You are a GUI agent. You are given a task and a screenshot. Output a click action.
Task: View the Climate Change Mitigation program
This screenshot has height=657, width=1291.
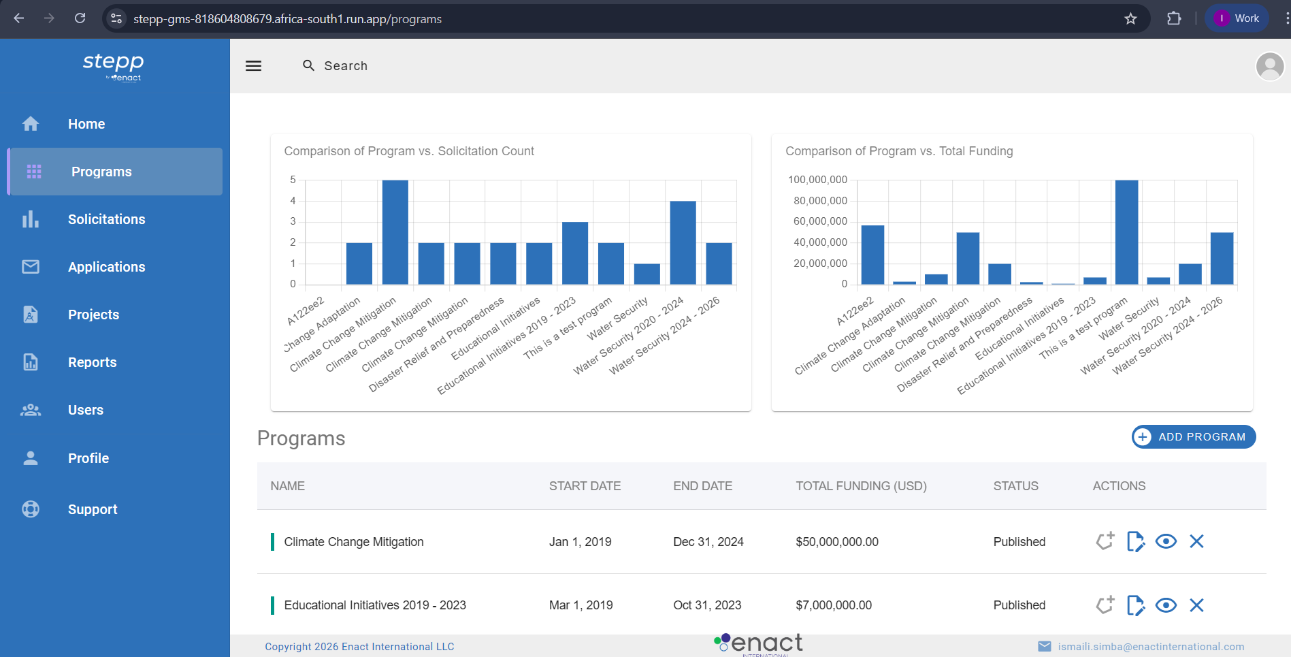(x=1166, y=541)
